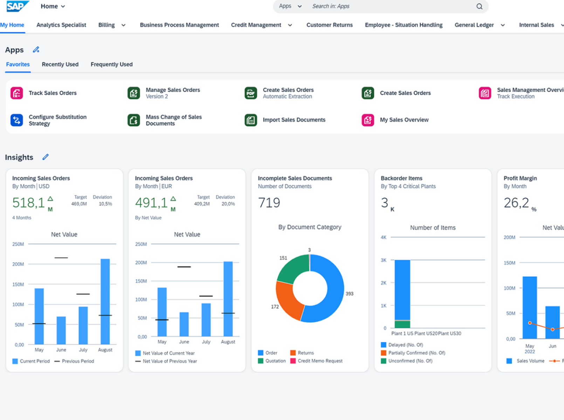Click the SAP logo
This screenshot has height=420, width=564.
coord(18,6)
